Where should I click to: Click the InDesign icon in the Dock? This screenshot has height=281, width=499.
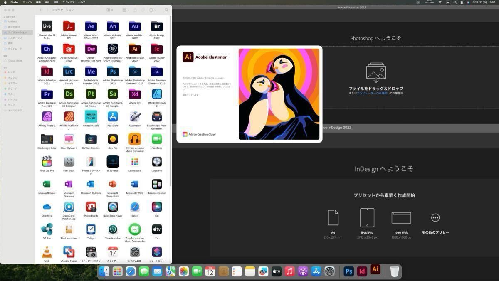click(x=362, y=272)
